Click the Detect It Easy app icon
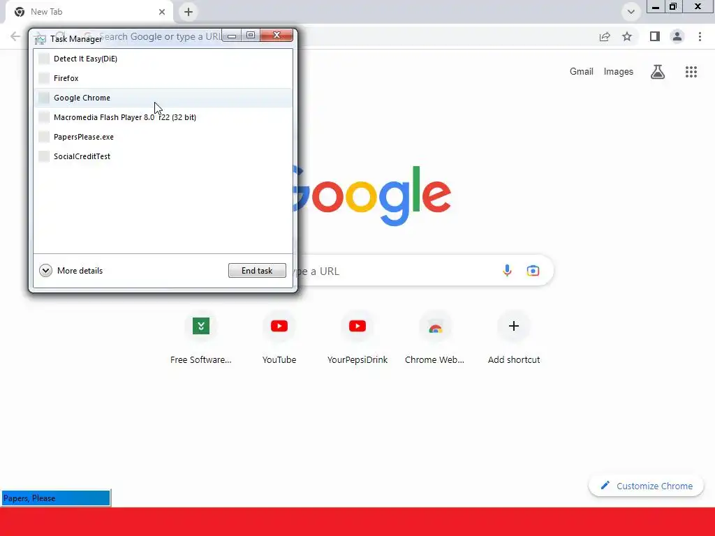715x536 pixels. point(44,59)
